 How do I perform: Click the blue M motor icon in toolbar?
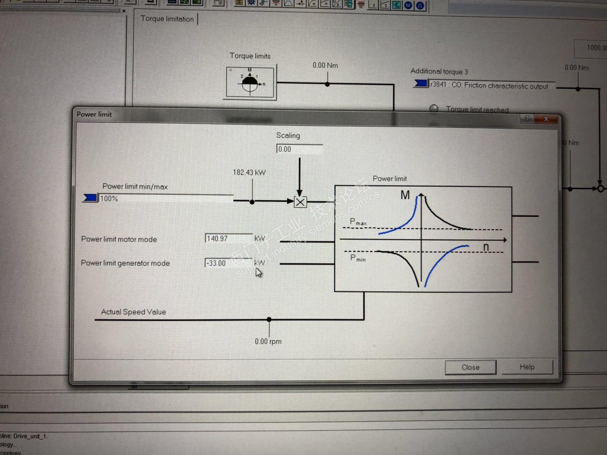408,5
